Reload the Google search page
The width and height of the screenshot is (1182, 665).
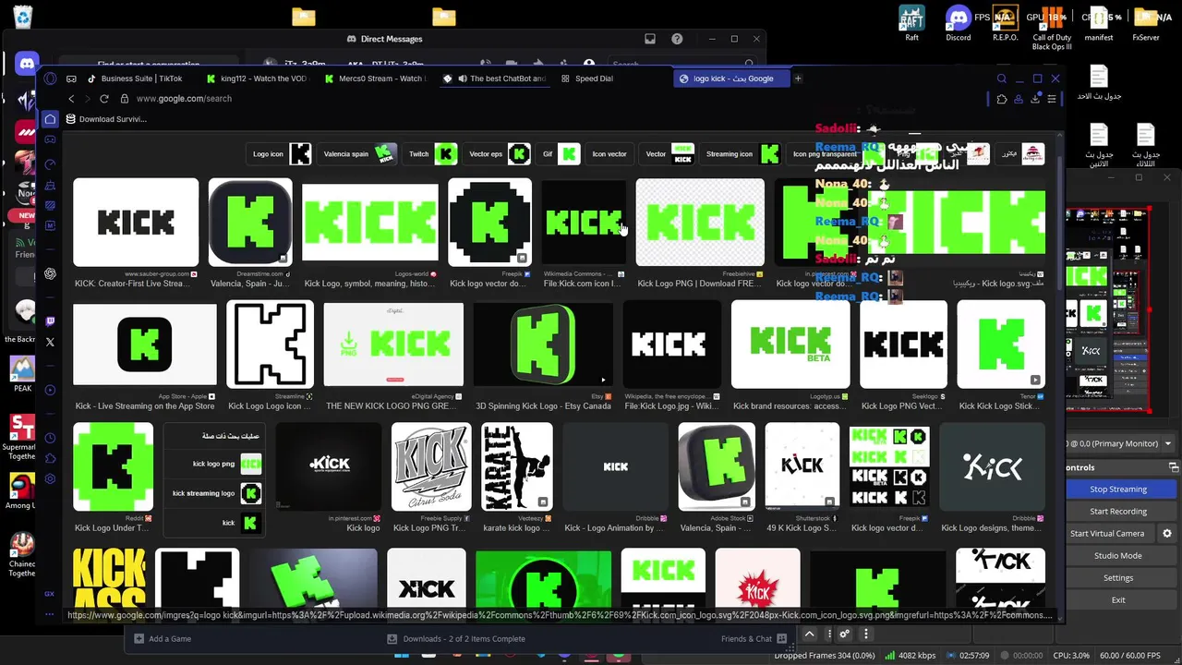click(103, 99)
